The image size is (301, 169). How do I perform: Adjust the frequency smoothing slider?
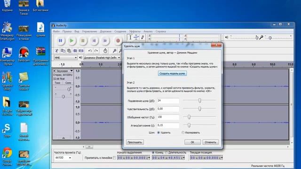click(189, 117)
